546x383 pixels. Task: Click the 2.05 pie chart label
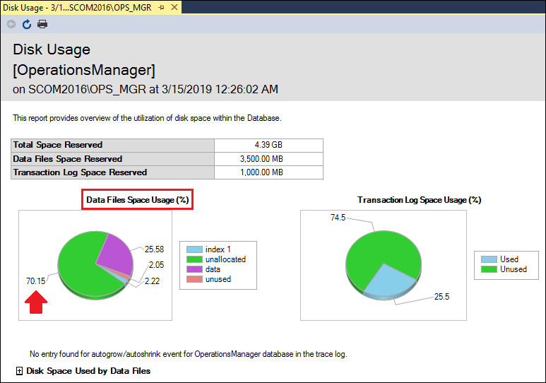[x=156, y=264]
